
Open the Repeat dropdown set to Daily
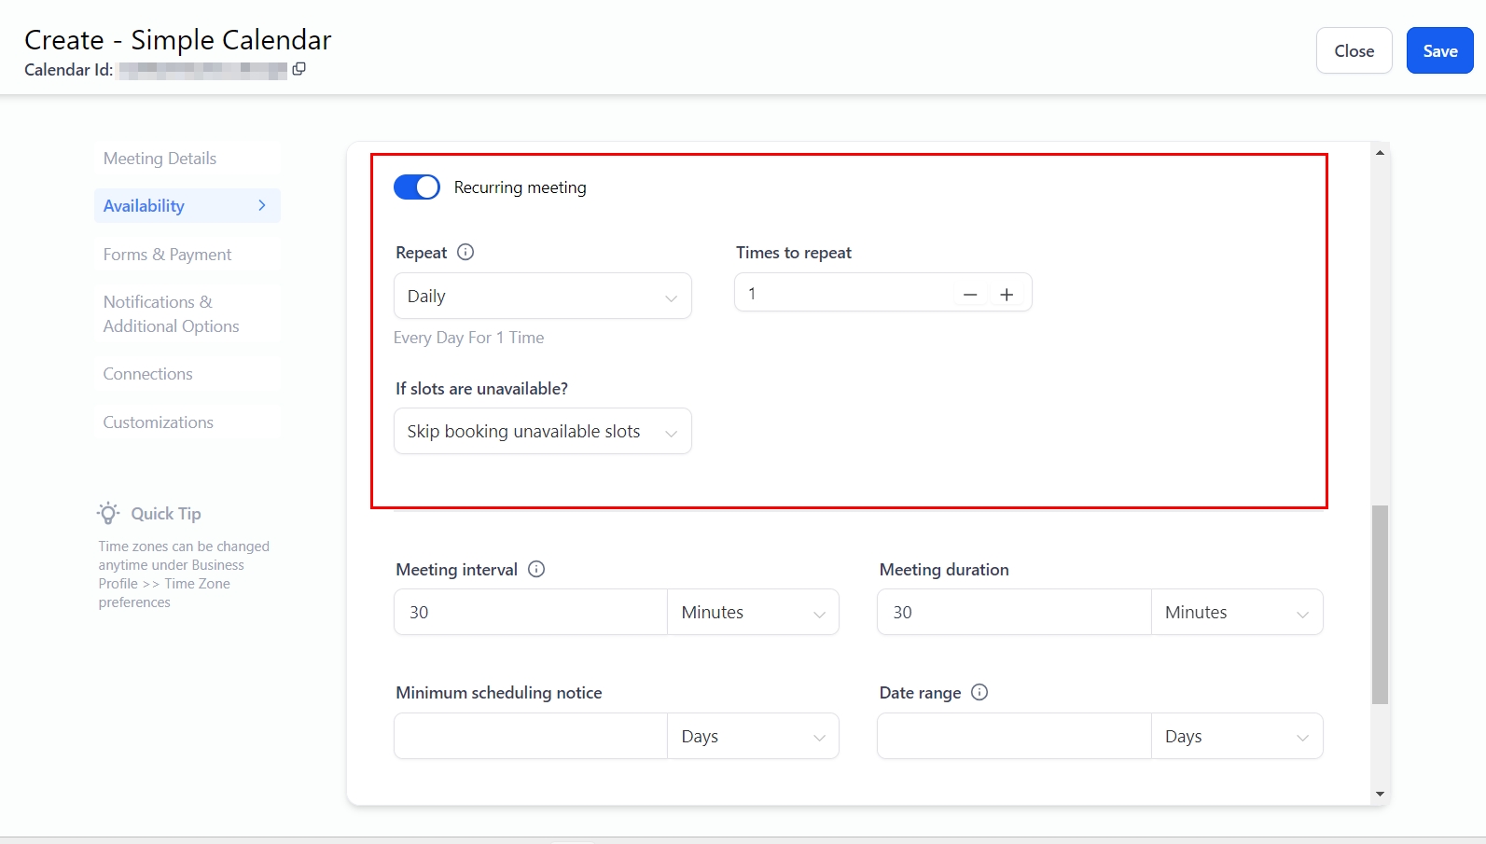542,296
